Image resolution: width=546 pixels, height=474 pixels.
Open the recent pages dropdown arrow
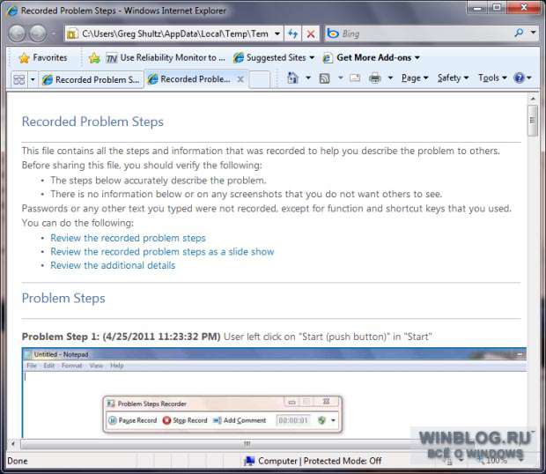tap(54, 33)
